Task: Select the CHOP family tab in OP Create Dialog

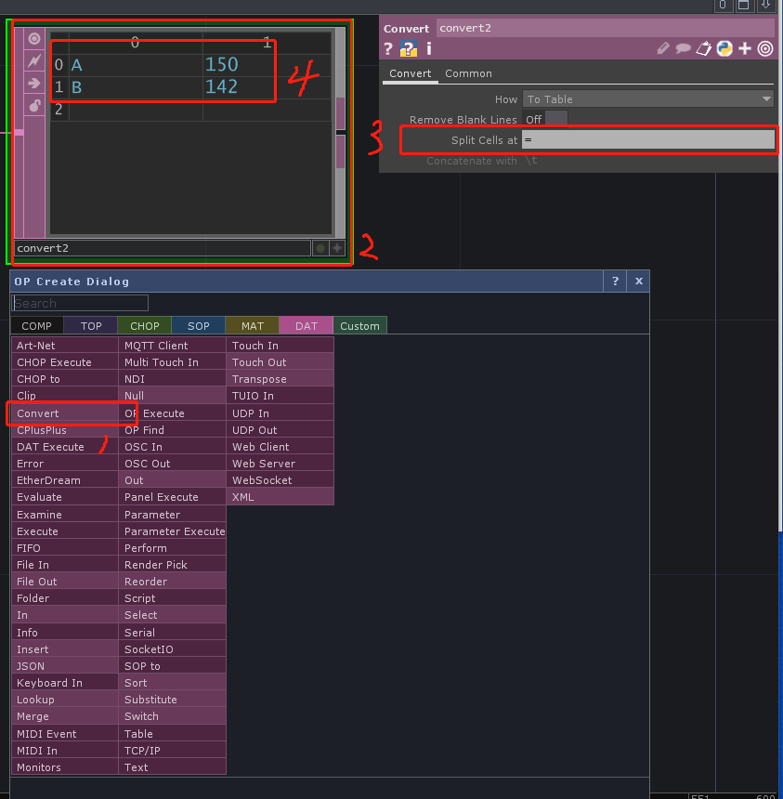Action: (x=144, y=325)
